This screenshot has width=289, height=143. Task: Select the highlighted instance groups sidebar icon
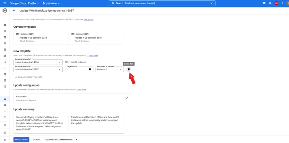(4, 99)
